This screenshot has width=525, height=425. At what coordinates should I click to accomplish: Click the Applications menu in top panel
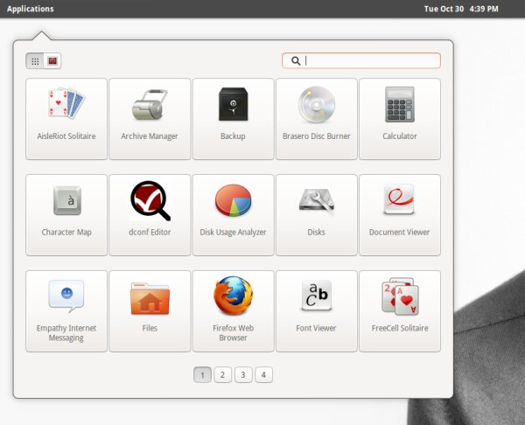pyautogui.click(x=30, y=9)
